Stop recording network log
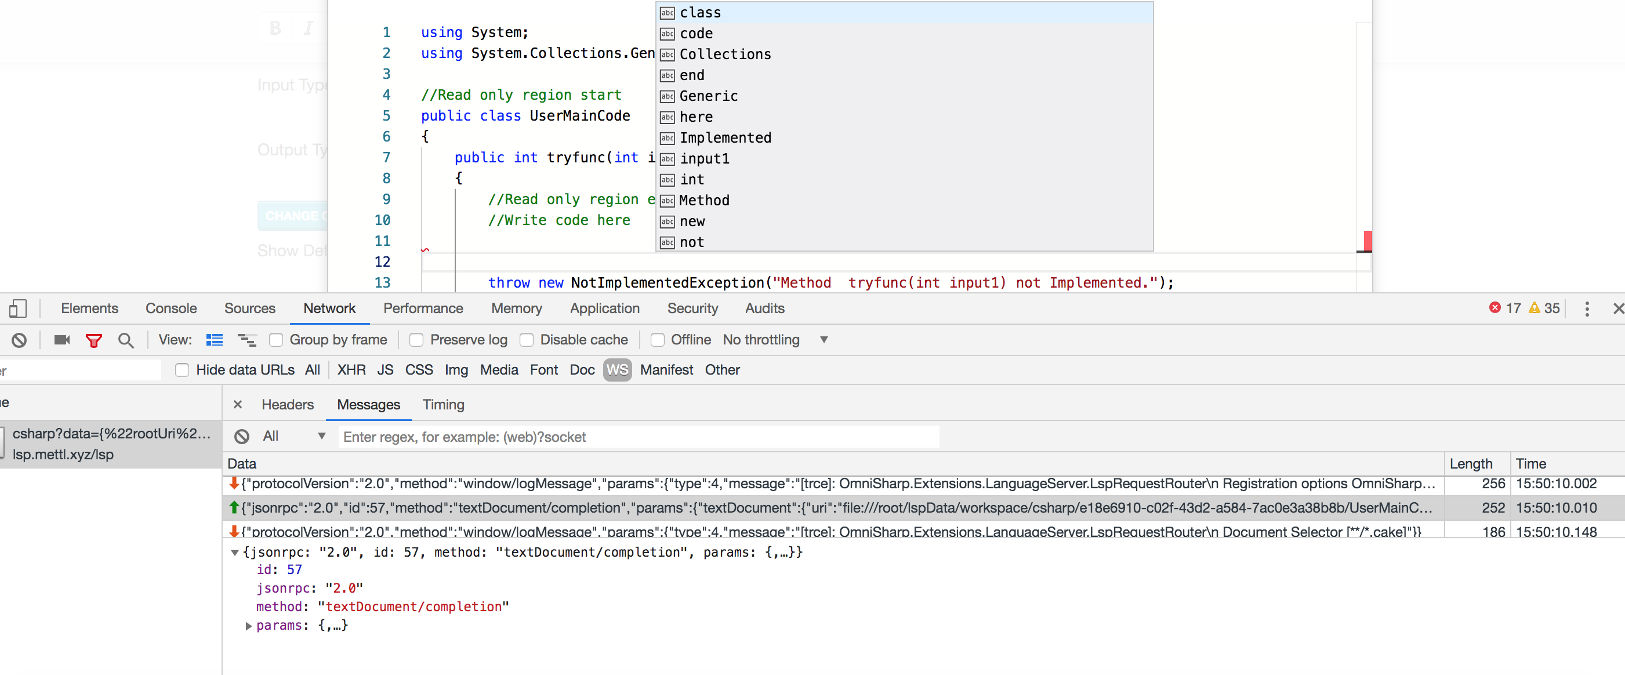The height and width of the screenshot is (675, 1625). pyautogui.click(x=61, y=339)
